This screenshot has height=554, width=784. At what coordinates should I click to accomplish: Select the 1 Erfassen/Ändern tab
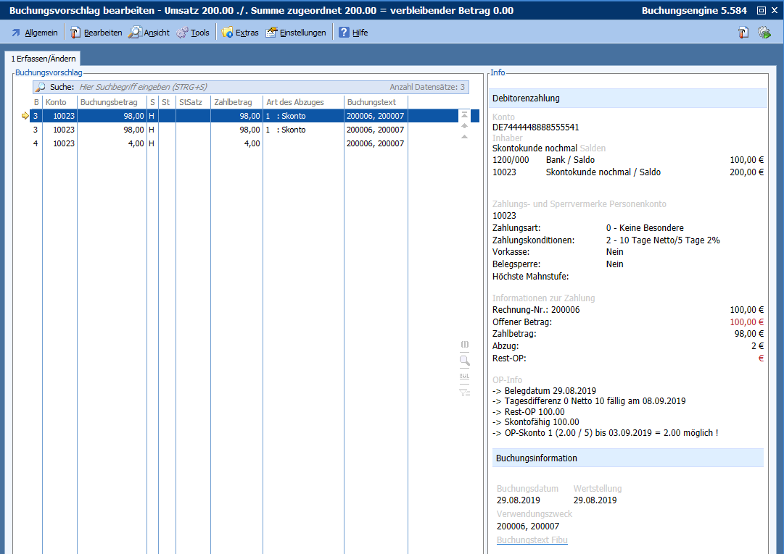[41, 59]
